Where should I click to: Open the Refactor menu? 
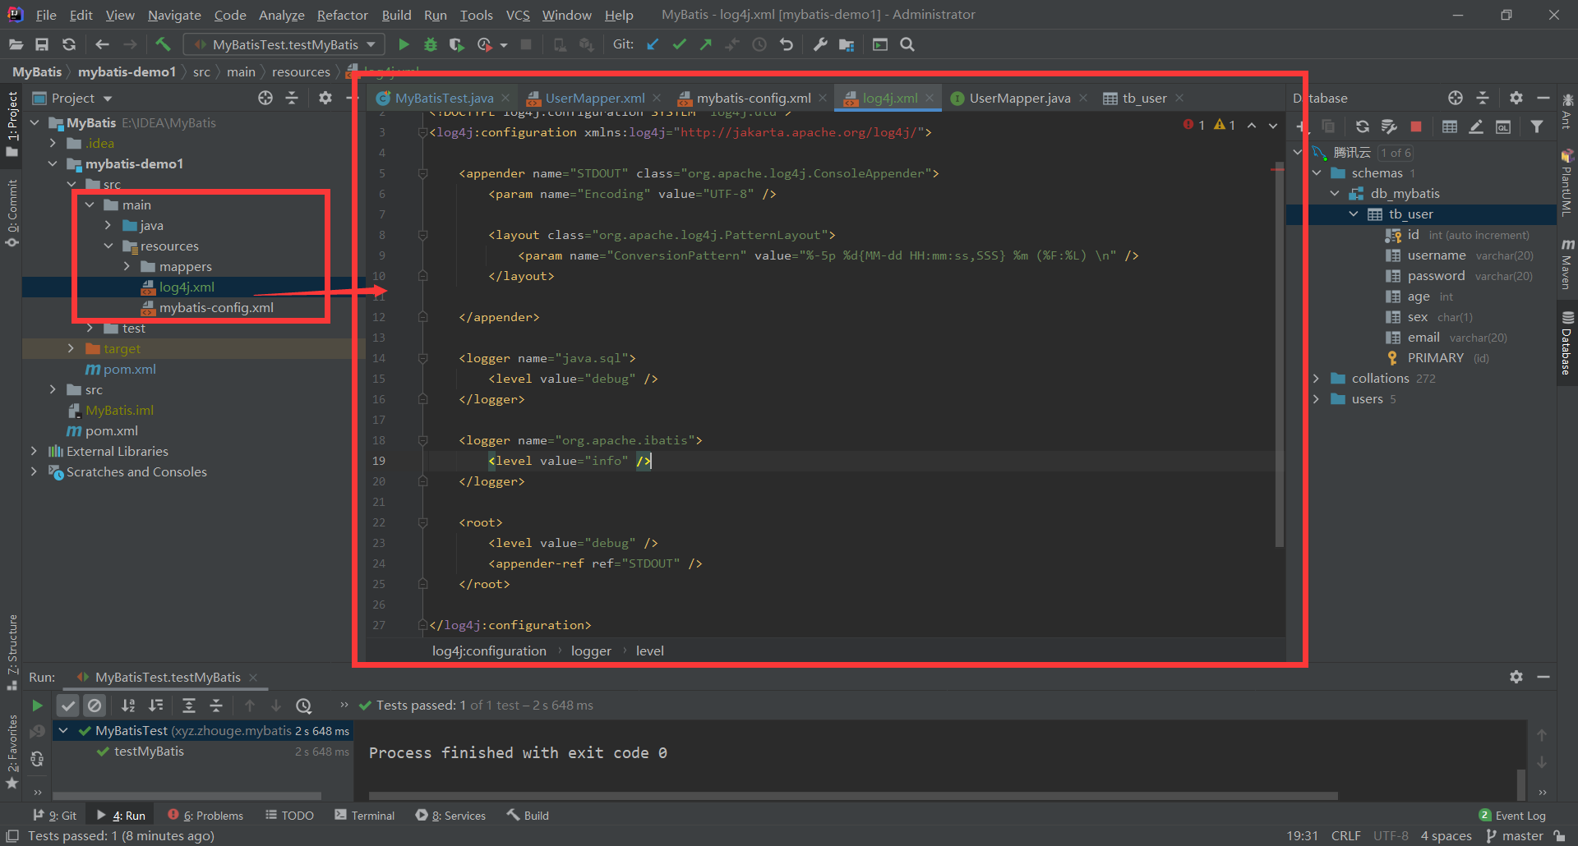(x=342, y=15)
